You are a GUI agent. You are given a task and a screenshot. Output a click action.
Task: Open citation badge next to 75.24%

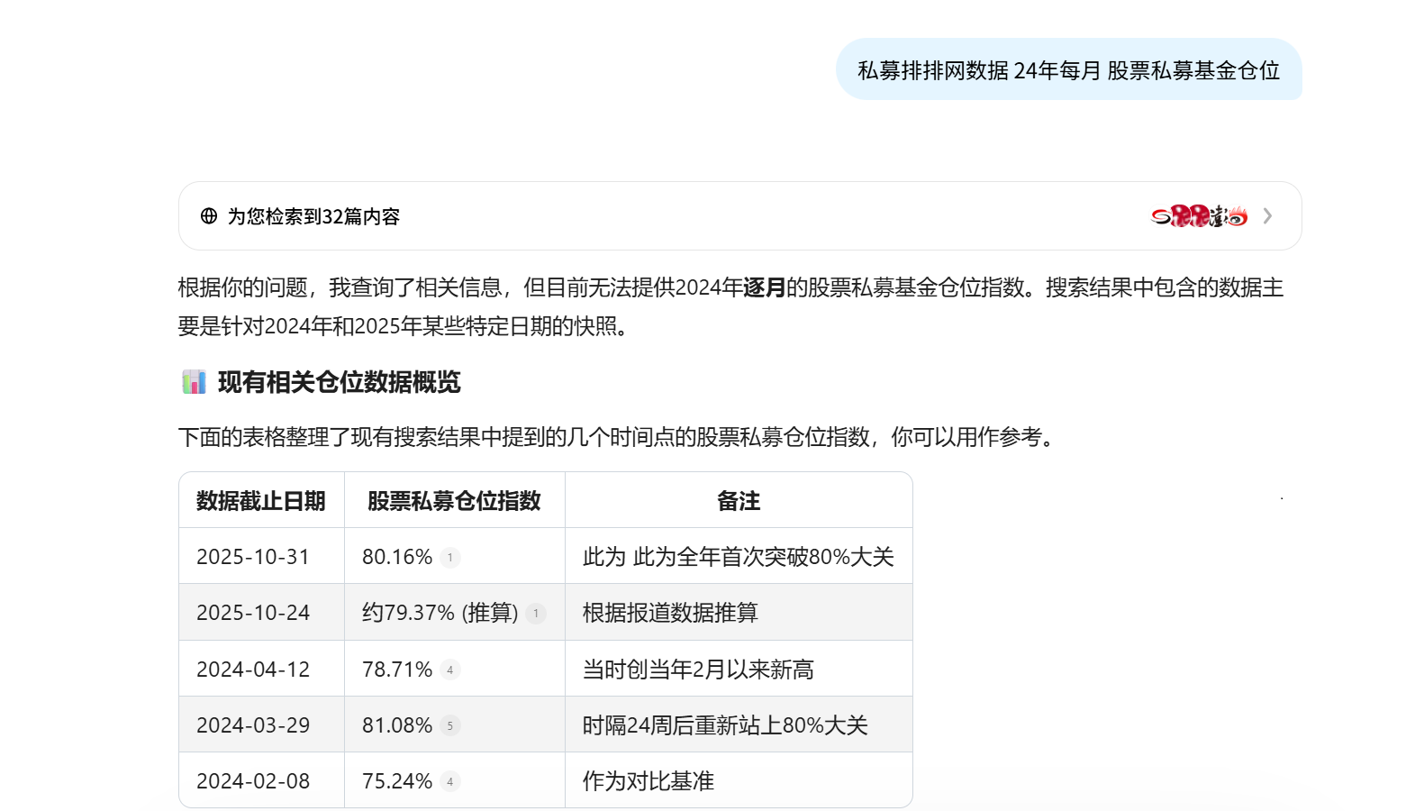coord(450,782)
